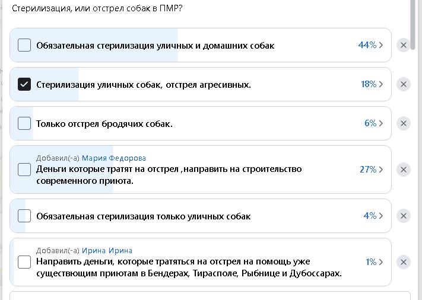Open Мария Федорова's profile link
This screenshot has height=300, width=422.
pyautogui.click(x=113, y=158)
